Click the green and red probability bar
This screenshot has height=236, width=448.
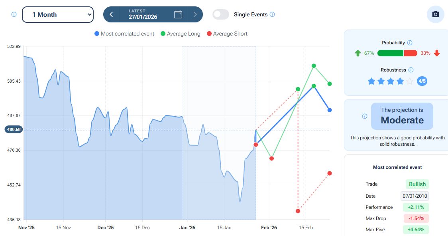tap(397, 53)
